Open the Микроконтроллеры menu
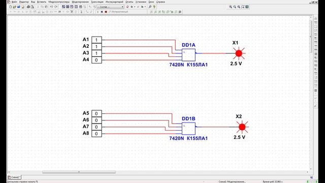Viewport: 325px width, 183px height. 59,2
